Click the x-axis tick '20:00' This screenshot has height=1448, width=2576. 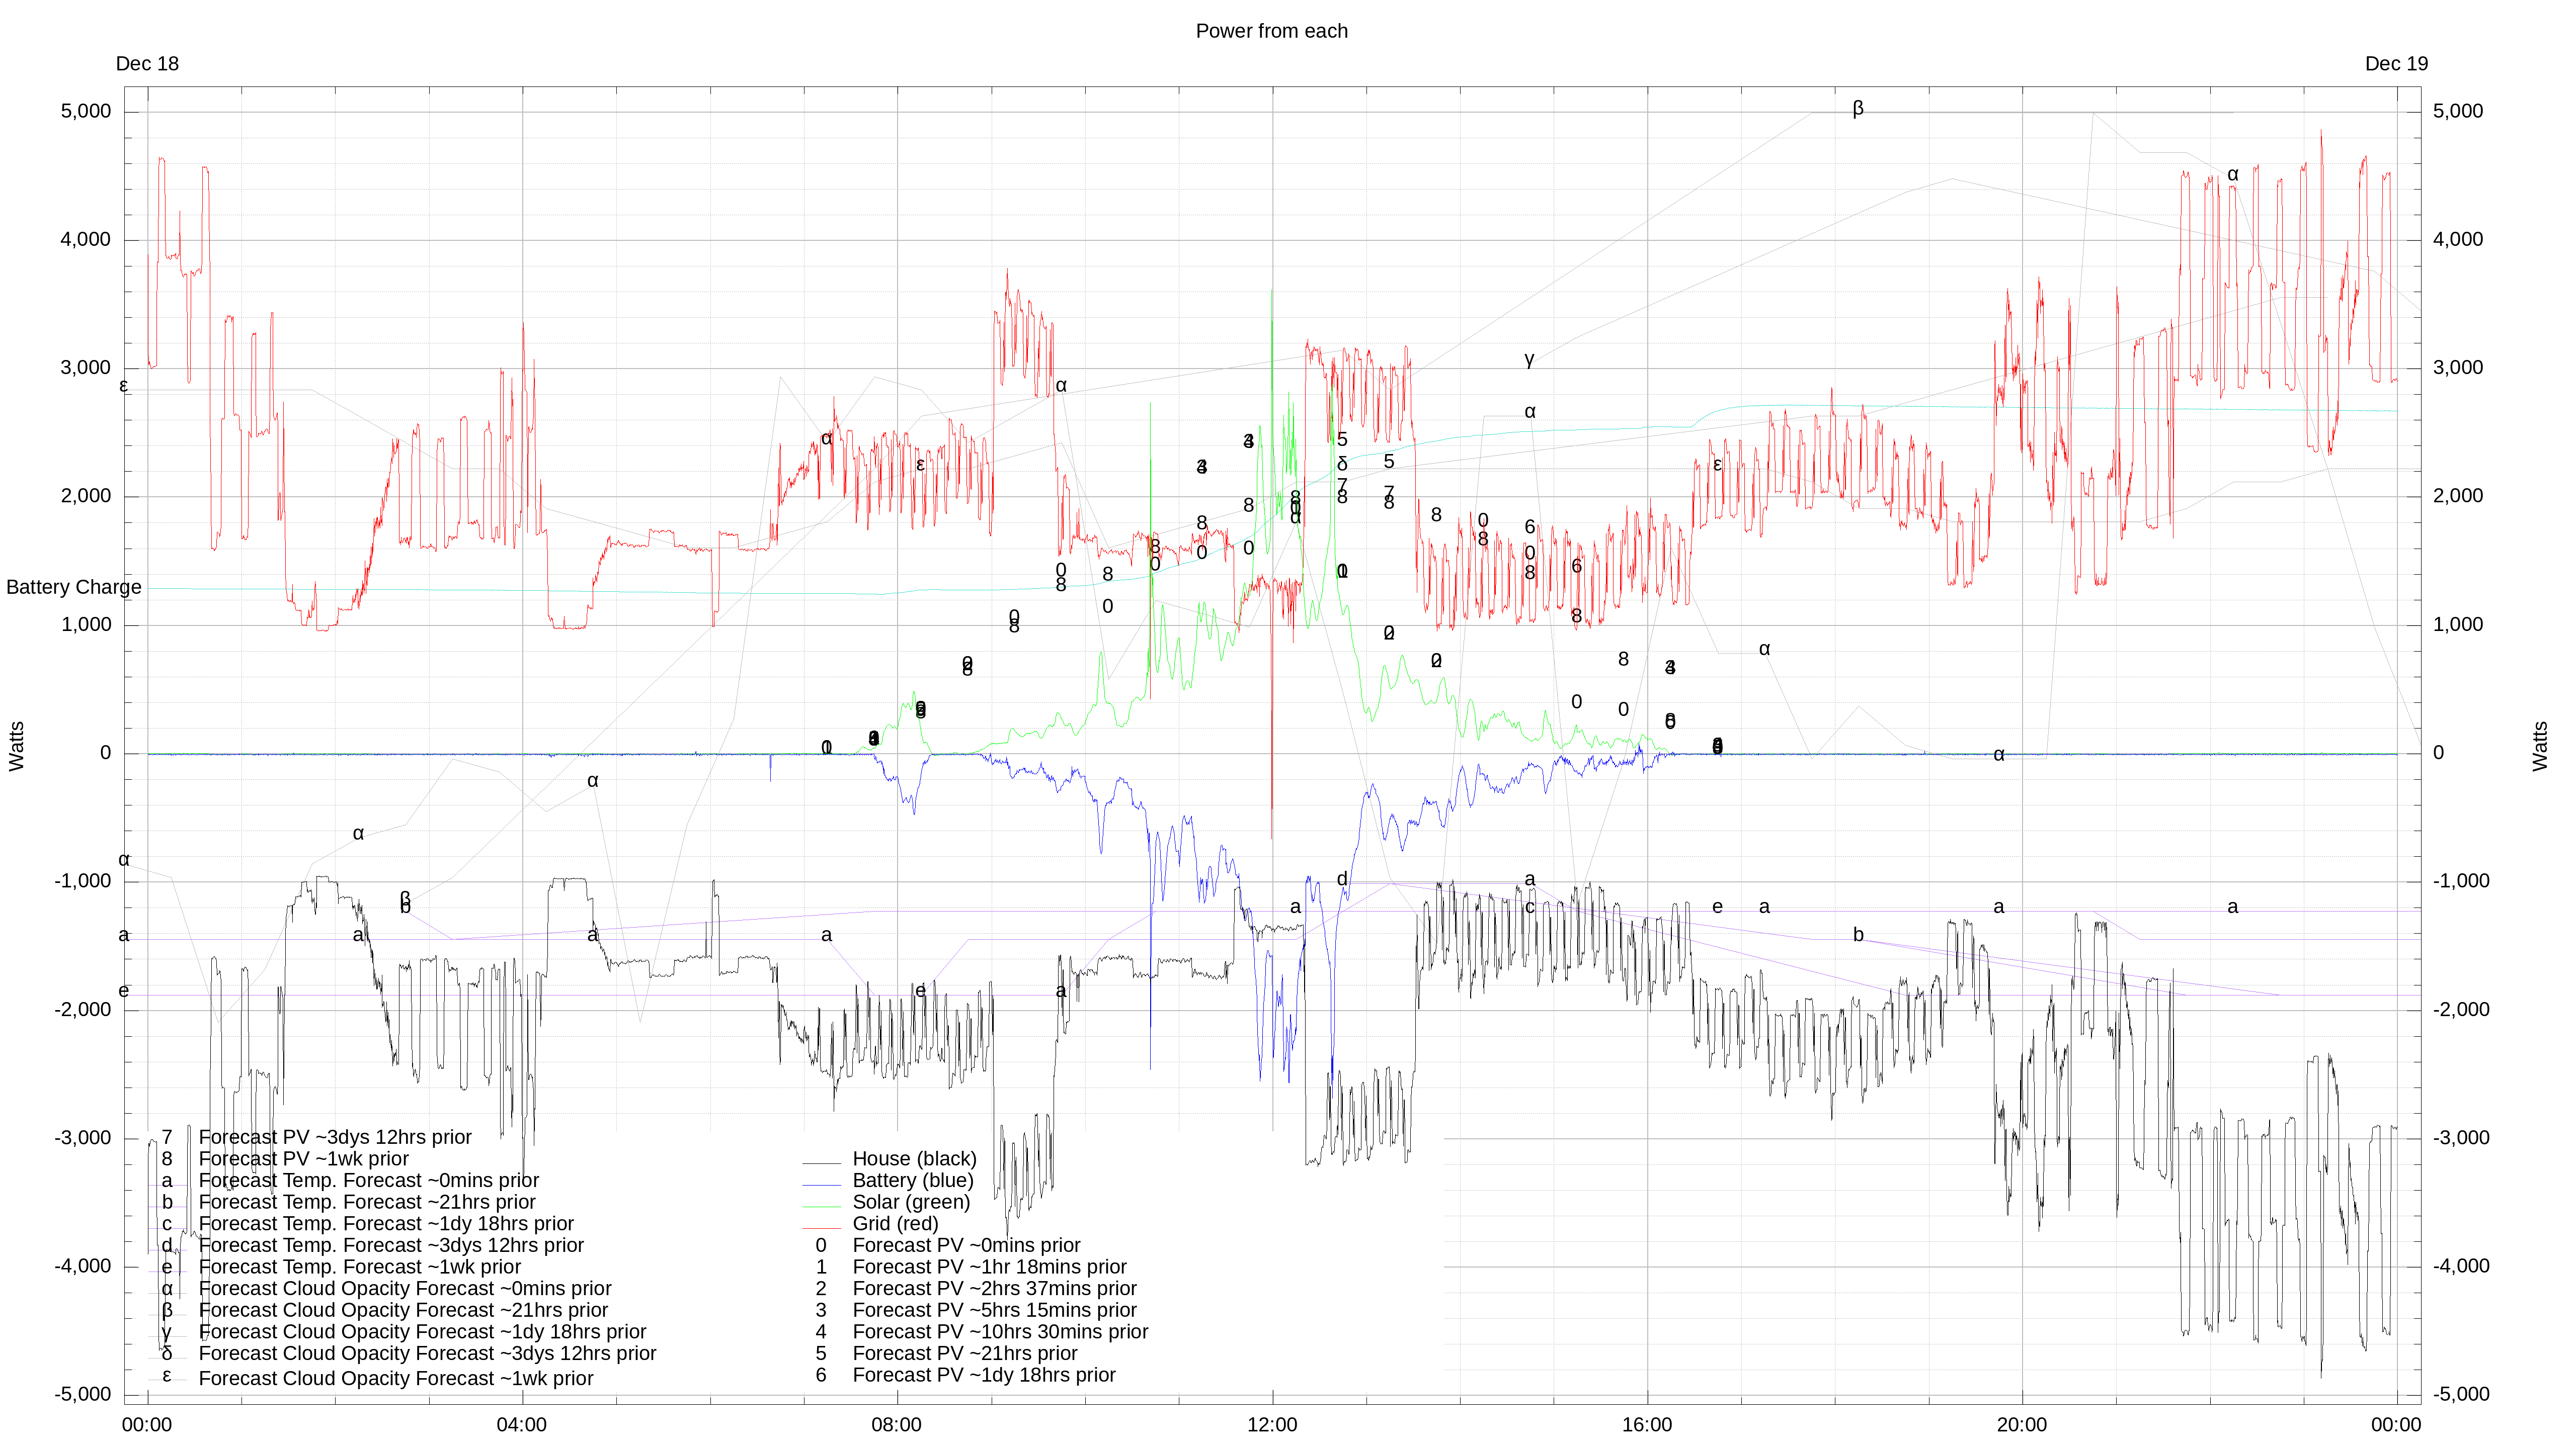[2022, 1425]
